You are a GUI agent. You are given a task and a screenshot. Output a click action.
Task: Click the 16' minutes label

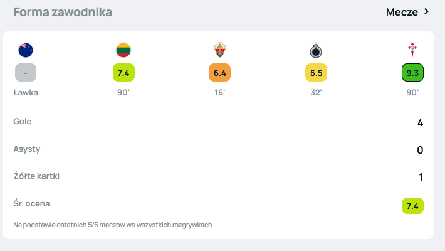tap(219, 92)
